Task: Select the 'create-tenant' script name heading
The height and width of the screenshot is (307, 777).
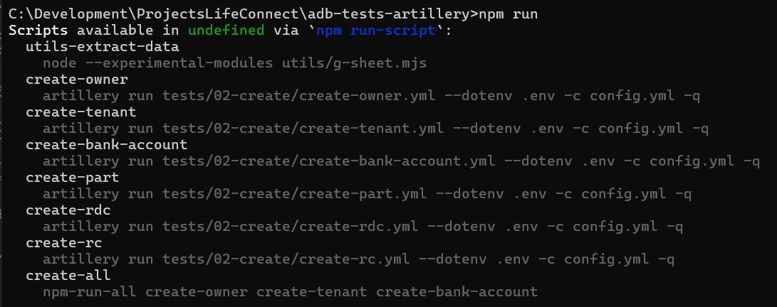Action: coord(80,112)
